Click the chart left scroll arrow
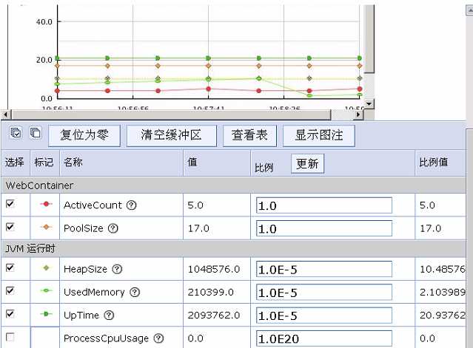 pyautogui.click(x=6, y=115)
